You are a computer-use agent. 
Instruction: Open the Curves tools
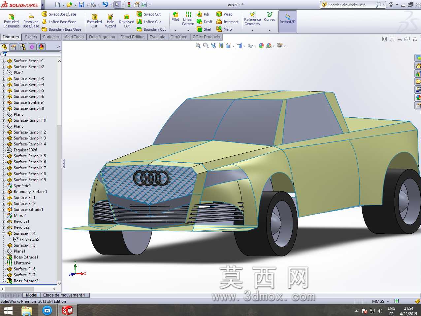270,17
